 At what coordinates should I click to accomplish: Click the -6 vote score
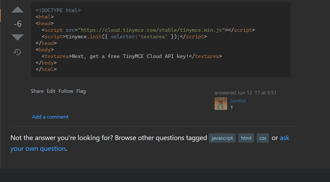click(18, 24)
